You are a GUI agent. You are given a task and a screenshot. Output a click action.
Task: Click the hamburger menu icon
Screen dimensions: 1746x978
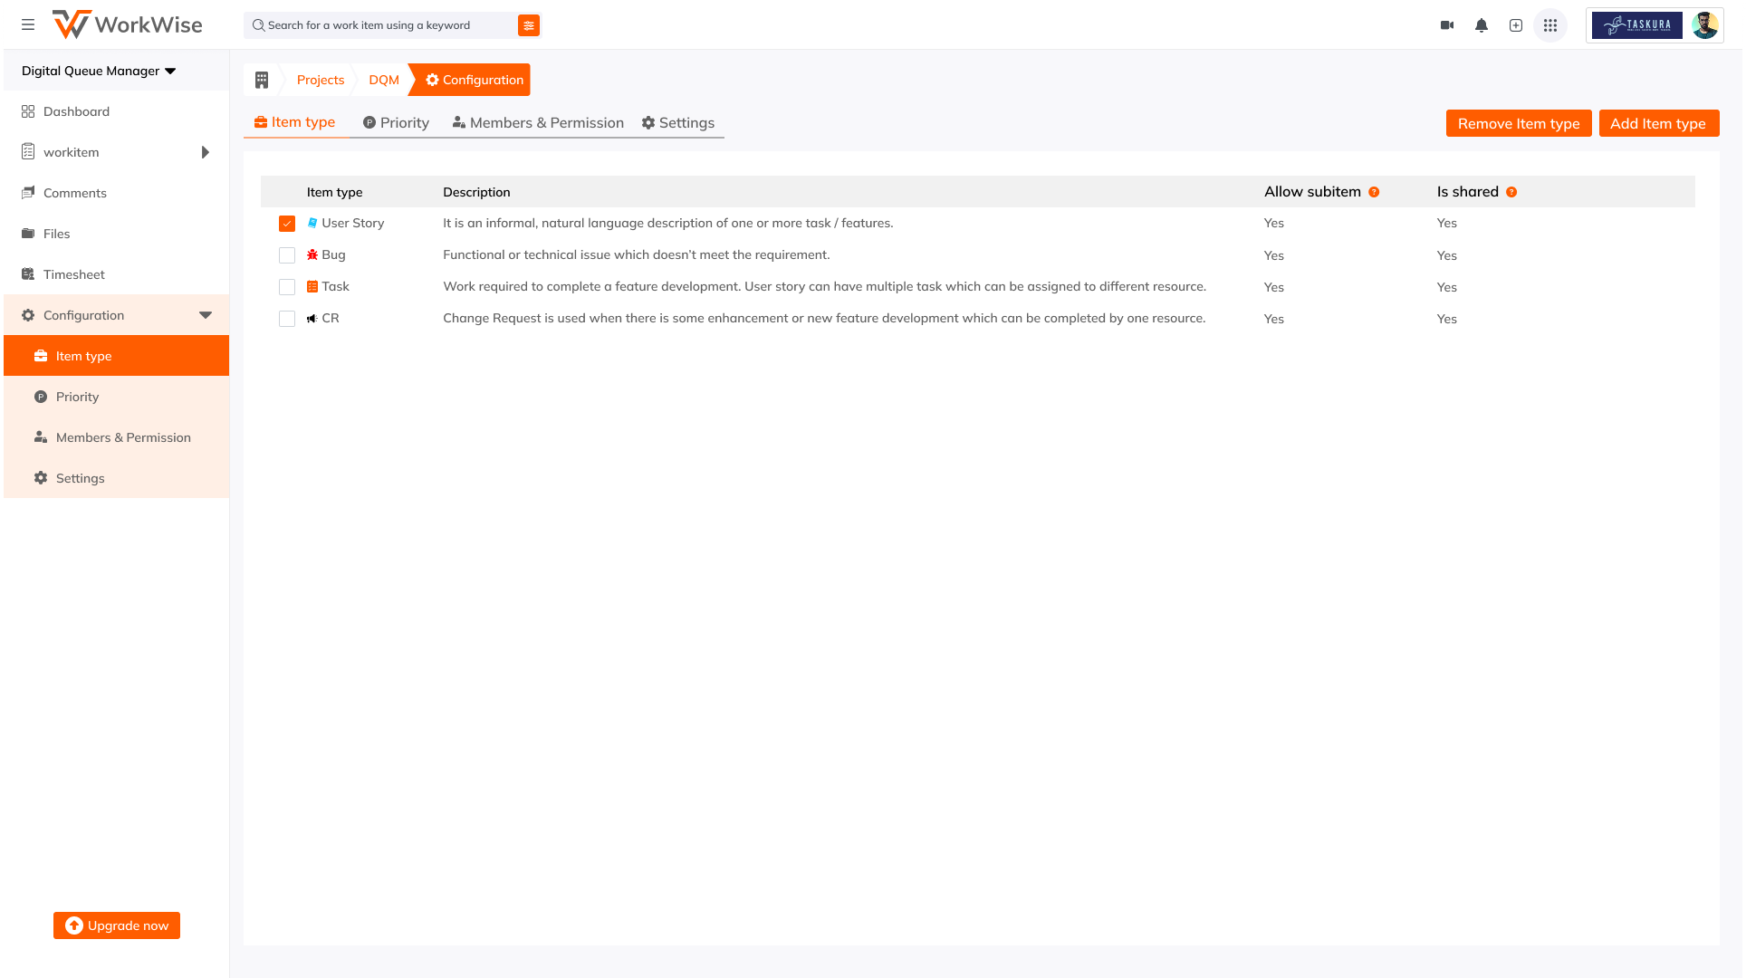tap(28, 25)
